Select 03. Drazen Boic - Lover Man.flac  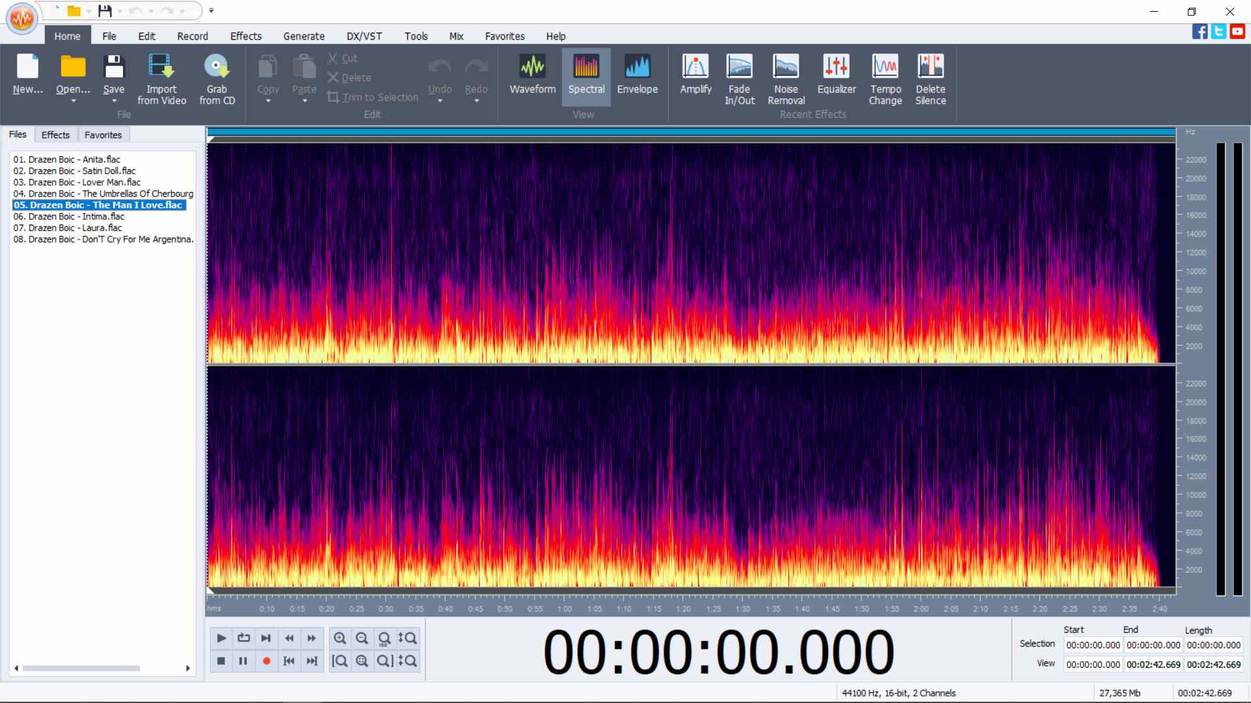77,182
